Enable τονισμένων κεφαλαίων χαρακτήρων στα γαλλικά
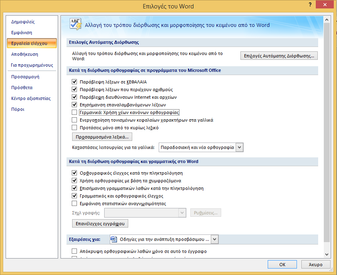This screenshot has height=275, width=337. click(75, 120)
